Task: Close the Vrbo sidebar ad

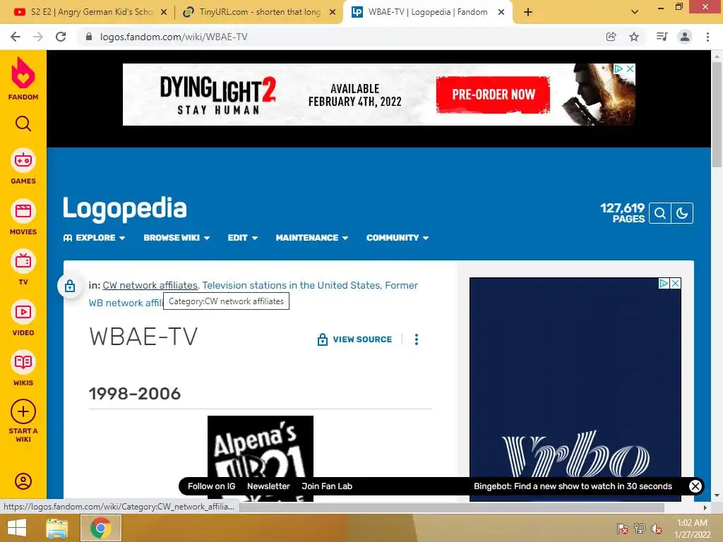Action: 676,283
